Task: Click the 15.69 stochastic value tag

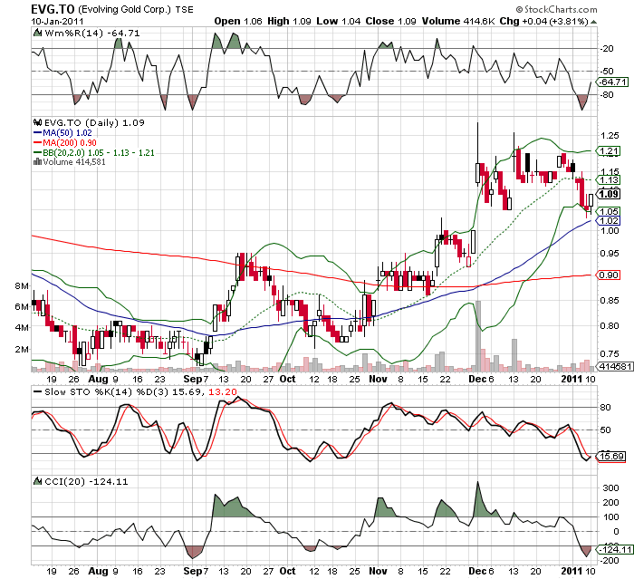Action: (x=611, y=457)
